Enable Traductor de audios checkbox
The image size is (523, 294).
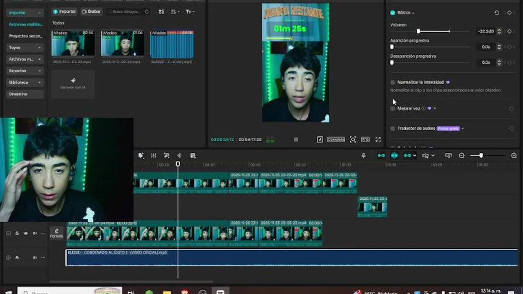pyautogui.click(x=393, y=128)
